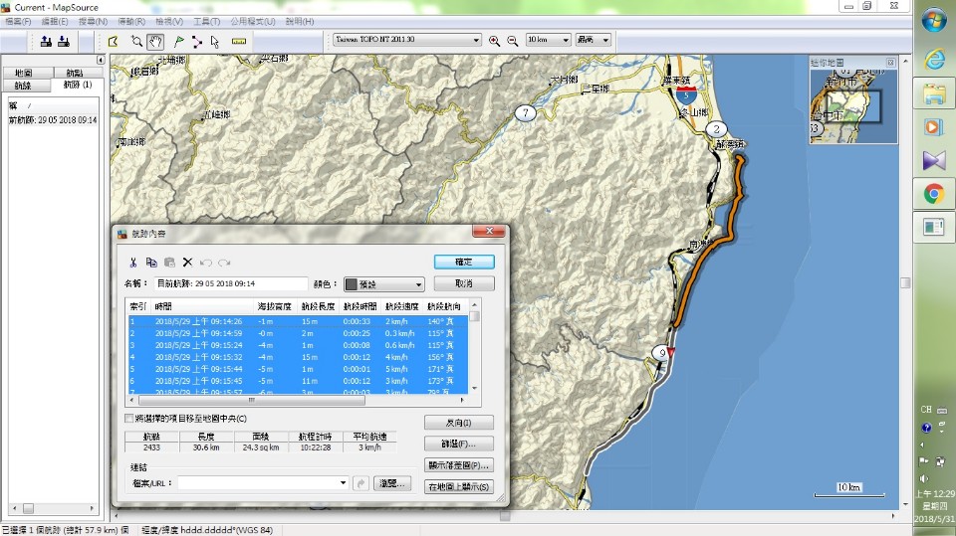This screenshot has height=536, width=956.
Task: Click the Windows Start orb
Action: click(933, 20)
